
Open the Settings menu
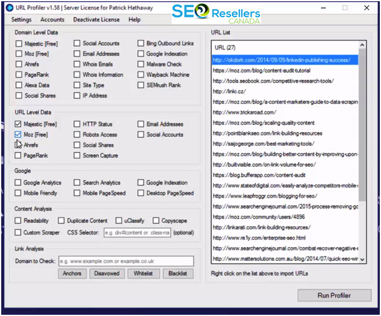click(x=21, y=19)
